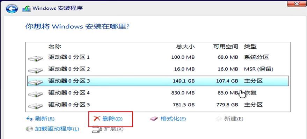Click the drive icon for partition 4
The width and height of the screenshot is (307, 139).
tap(35, 94)
